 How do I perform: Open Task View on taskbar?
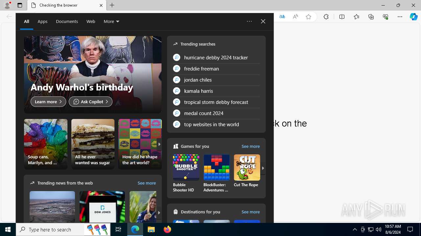(118, 229)
